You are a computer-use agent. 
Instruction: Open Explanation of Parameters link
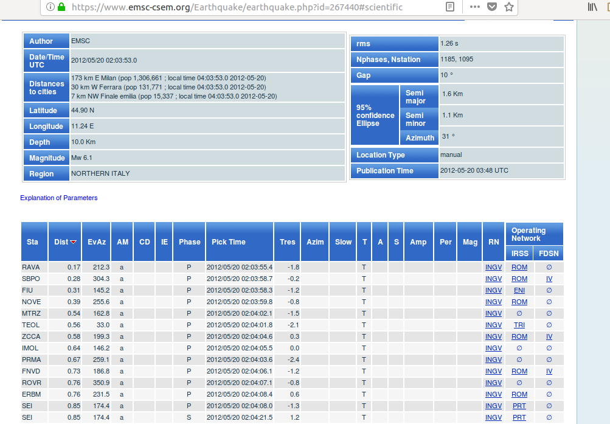pos(58,198)
